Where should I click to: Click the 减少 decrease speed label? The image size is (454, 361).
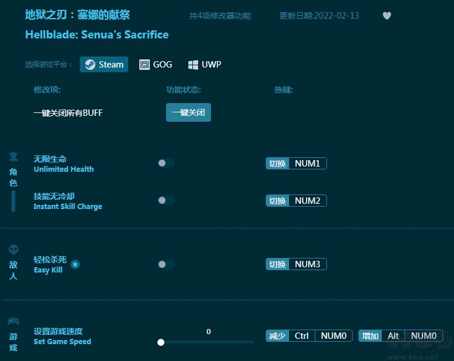(x=277, y=336)
